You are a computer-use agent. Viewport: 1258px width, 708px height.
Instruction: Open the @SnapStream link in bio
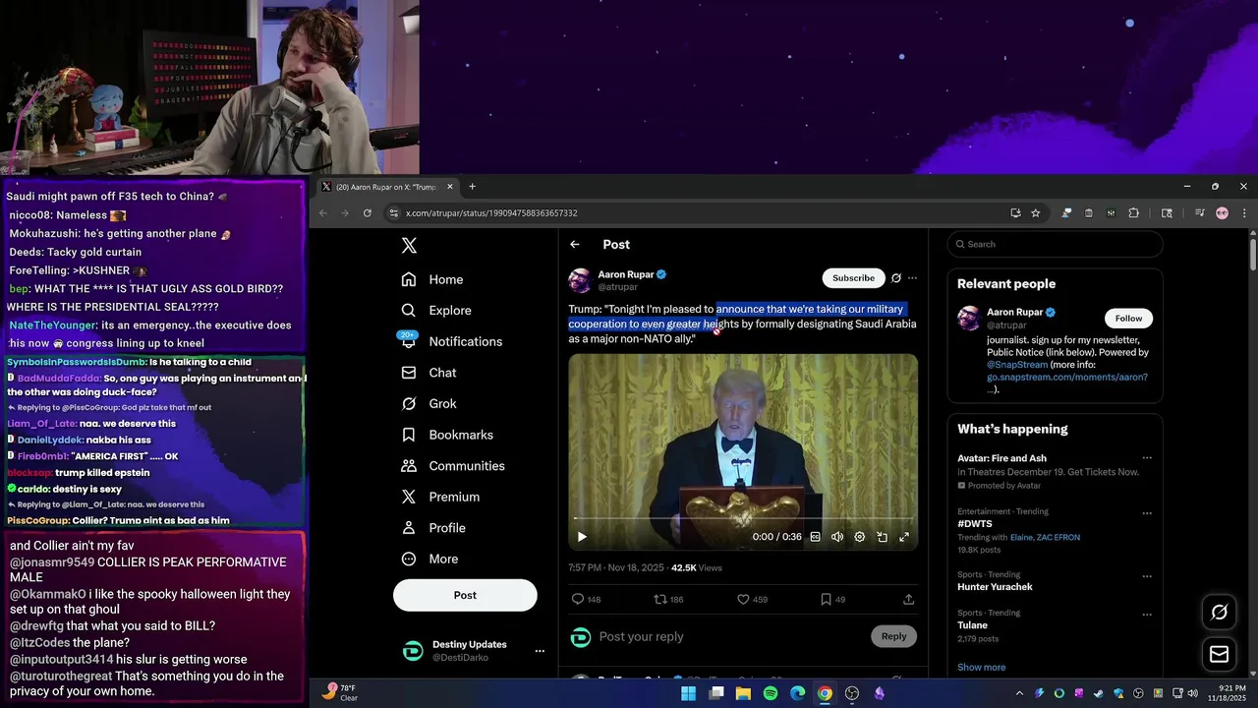(1017, 365)
